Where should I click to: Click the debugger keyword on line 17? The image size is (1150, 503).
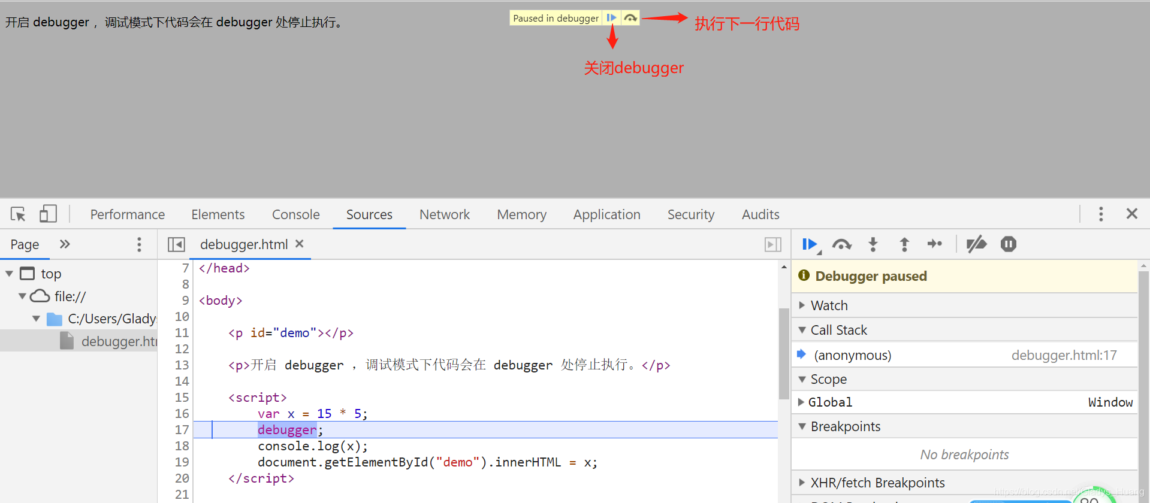(287, 429)
